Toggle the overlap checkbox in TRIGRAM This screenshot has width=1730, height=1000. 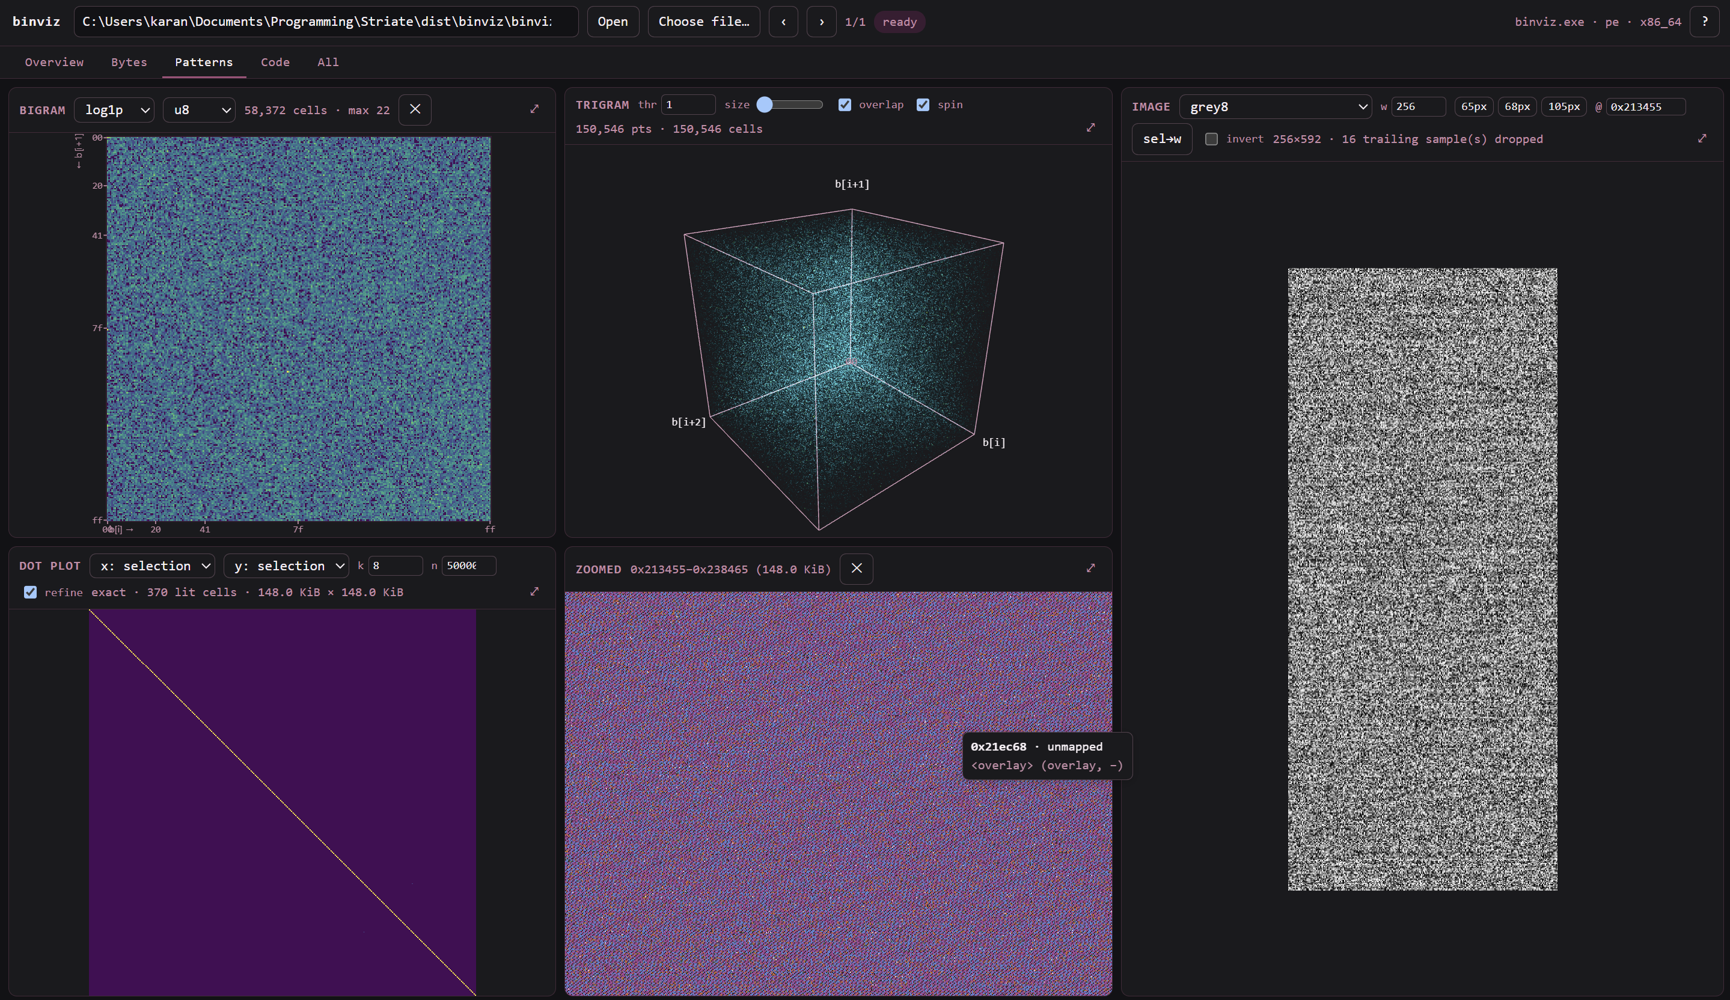[x=845, y=105]
